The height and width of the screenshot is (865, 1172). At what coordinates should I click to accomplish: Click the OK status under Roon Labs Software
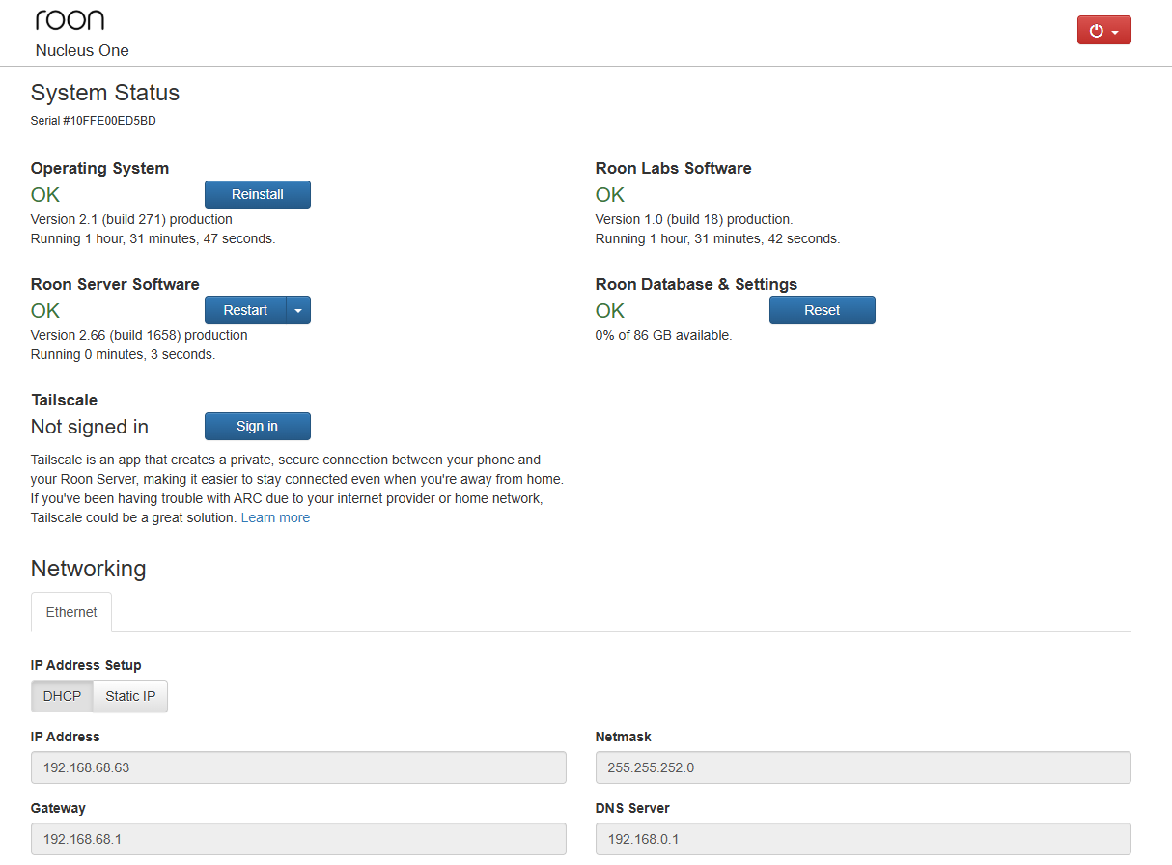click(x=610, y=194)
